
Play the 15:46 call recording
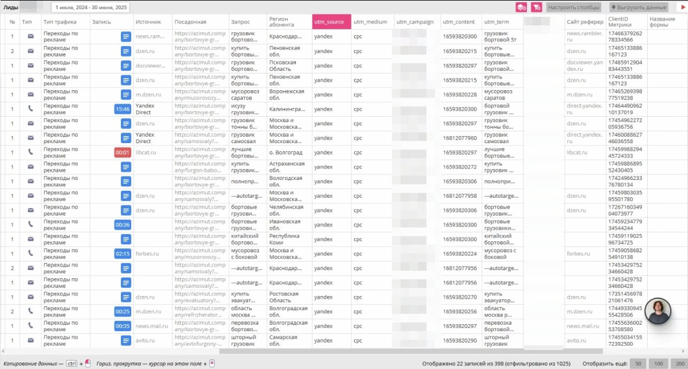tap(123, 109)
